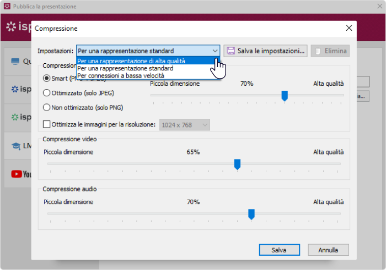Image resolution: width=386 pixels, height=270 pixels.
Task: Choose Ottimizzato (solo JPEG) radio option
Action: [47, 93]
